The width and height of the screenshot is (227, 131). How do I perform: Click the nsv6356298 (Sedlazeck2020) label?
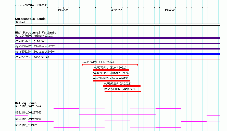(35, 52)
